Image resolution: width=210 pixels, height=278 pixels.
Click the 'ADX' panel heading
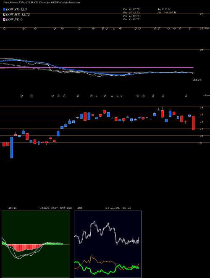click(x=80, y=208)
